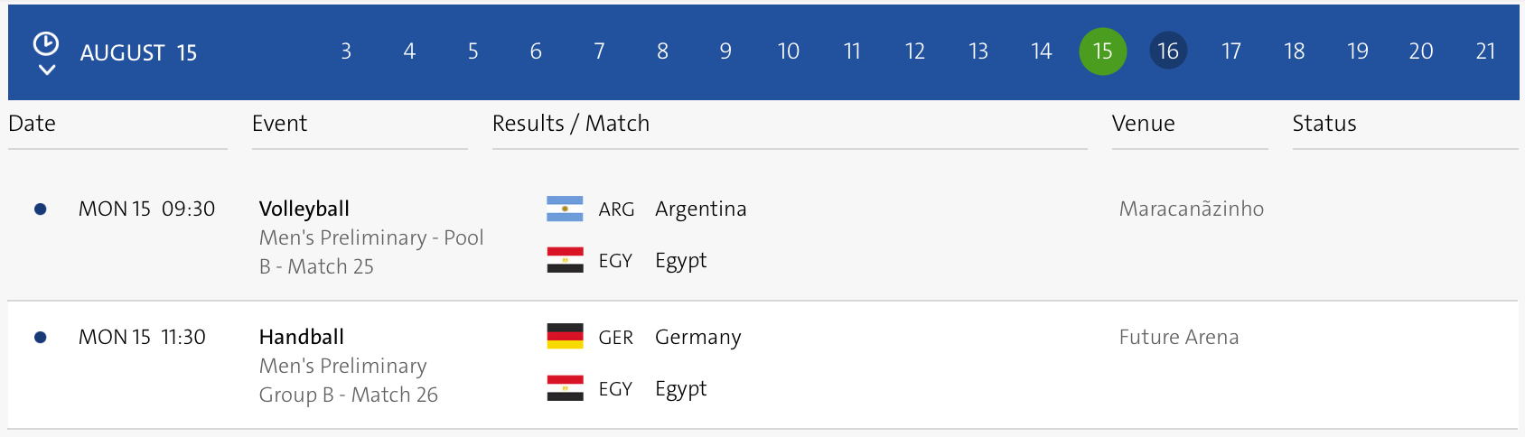The height and width of the screenshot is (437, 1525).
Task: Select day 16 in the date bar
Action: [1167, 51]
